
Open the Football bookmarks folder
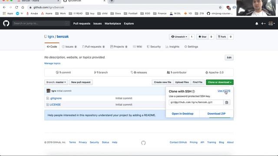[x=131, y=13]
